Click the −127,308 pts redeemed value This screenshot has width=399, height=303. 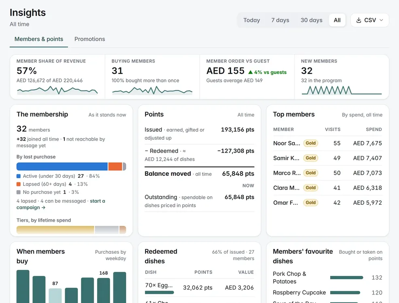click(x=236, y=151)
